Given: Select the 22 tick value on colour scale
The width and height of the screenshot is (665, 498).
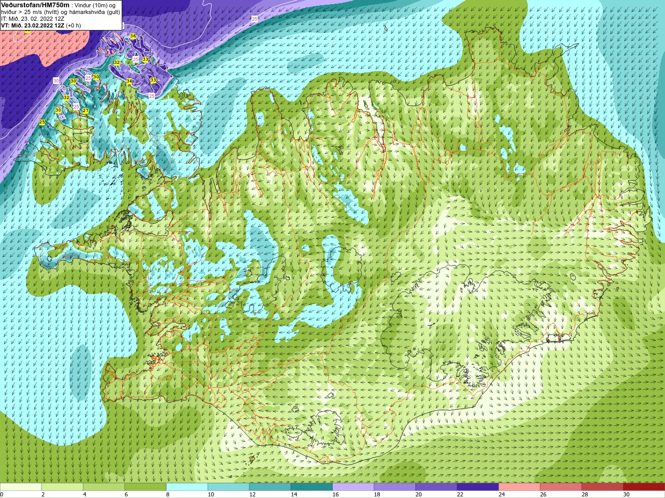Looking at the screenshot, I should tap(460, 494).
